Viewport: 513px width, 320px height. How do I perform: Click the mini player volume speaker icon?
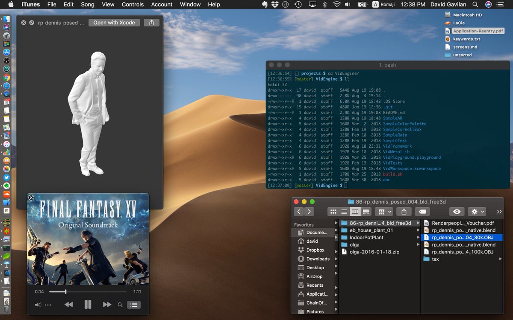point(38,305)
